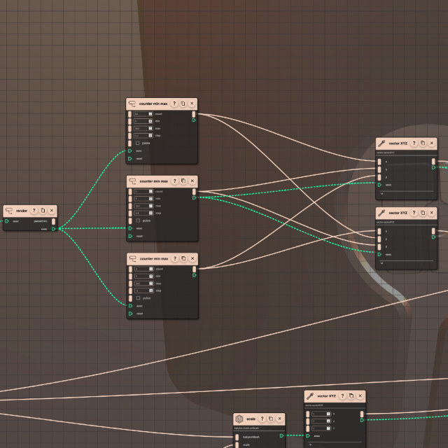
Task: Click the count field of the topmost counter
Action: click(x=143, y=114)
